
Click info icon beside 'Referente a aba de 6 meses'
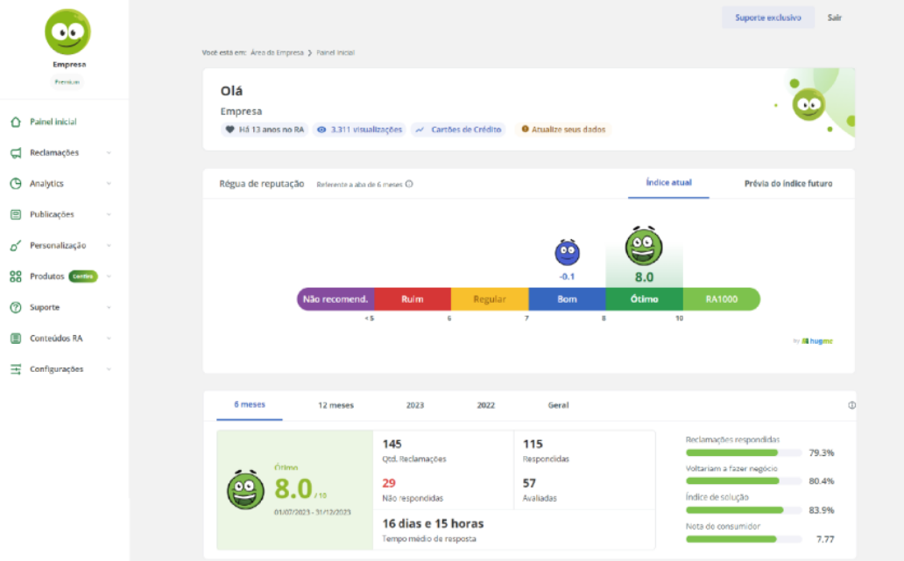click(409, 185)
